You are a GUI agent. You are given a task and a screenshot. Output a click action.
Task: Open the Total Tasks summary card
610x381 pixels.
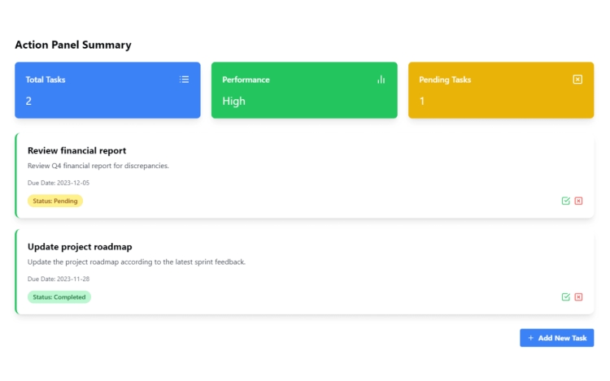[x=107, y=90]
